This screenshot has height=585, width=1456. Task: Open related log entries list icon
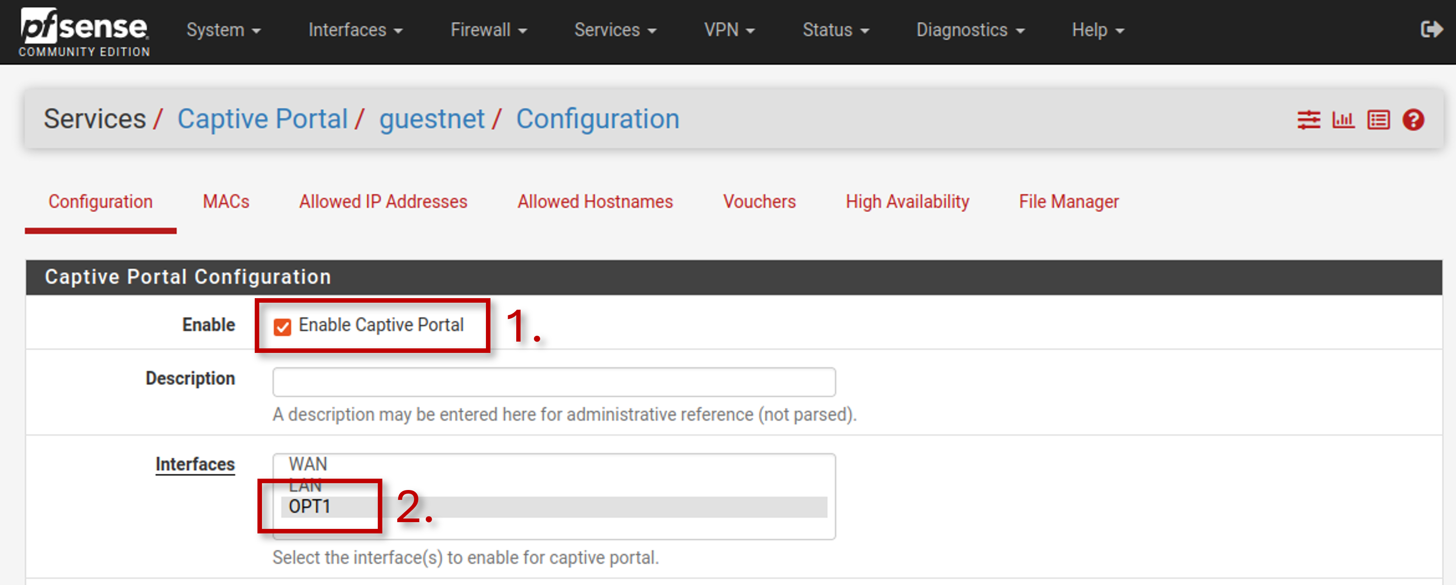1378,120
